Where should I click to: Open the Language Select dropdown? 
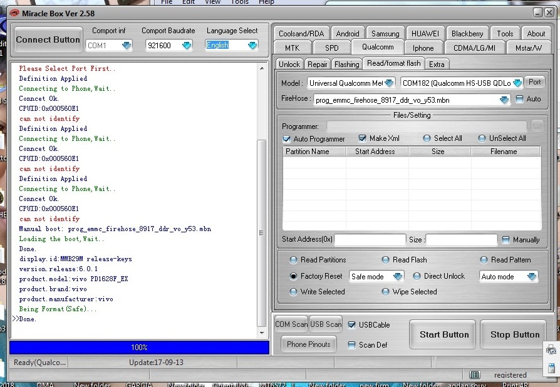click(252, 45)
